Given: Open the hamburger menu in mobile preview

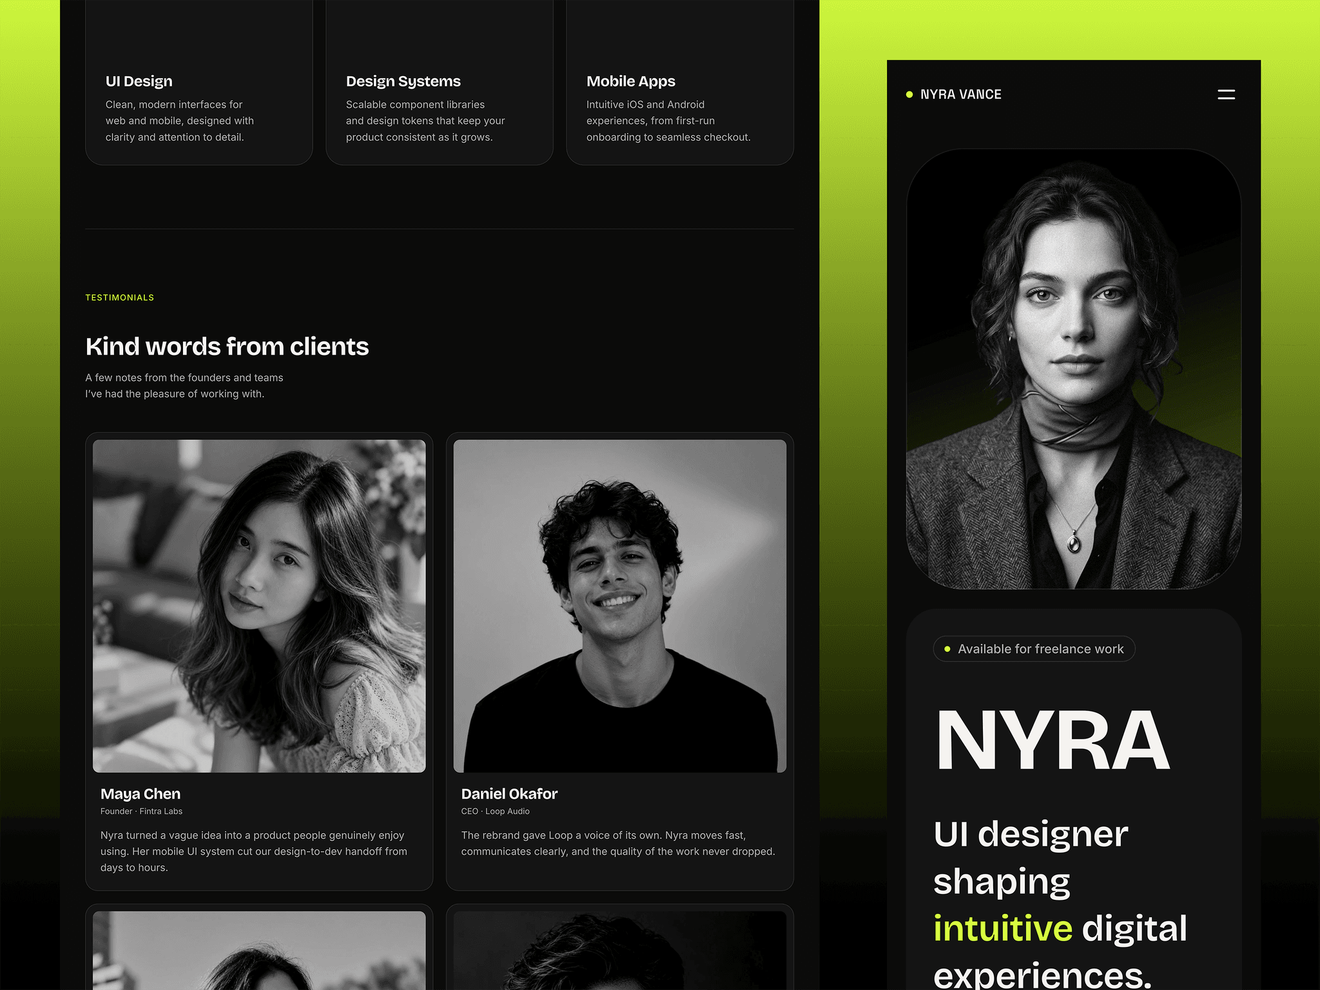Looking at the screenshot, I should pos(1226,95).
